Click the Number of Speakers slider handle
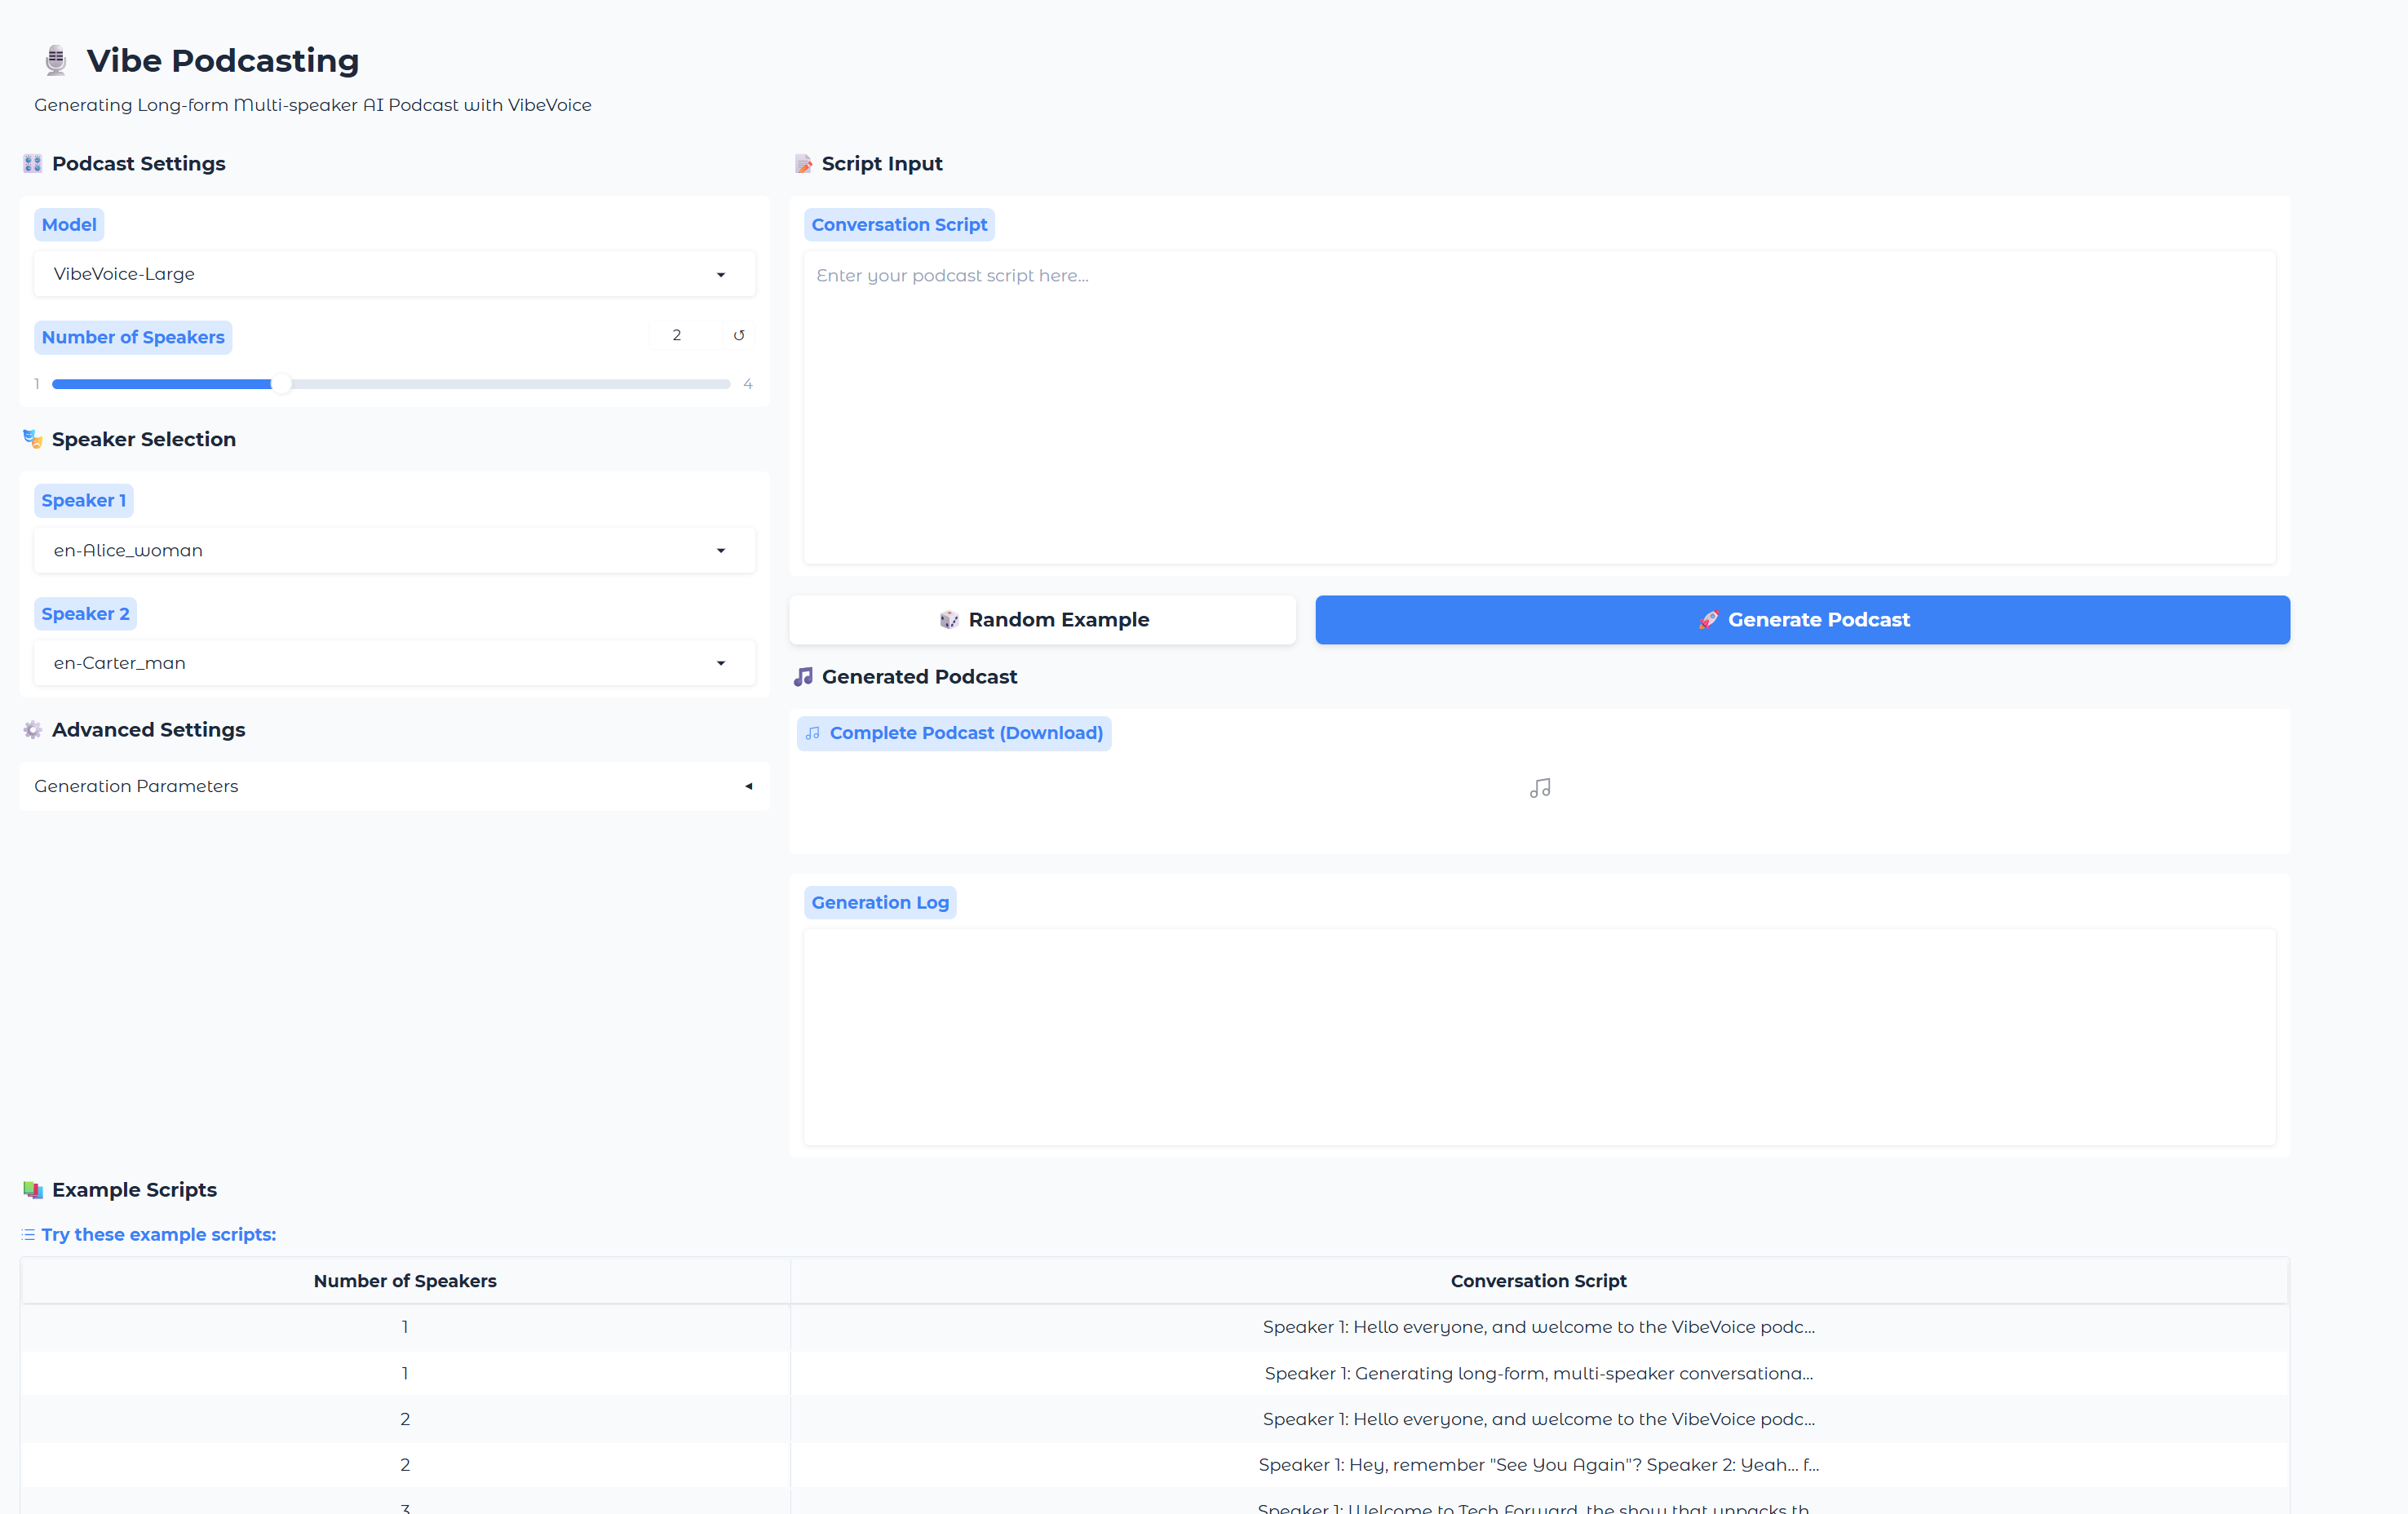Viewport: 2408px width, 1514px height. pyautogui.click(x=281, y=384)
